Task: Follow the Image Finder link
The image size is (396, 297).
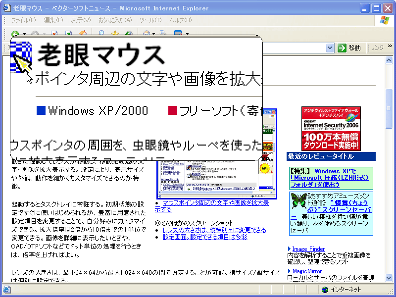Action: click(x=308, y=249)
